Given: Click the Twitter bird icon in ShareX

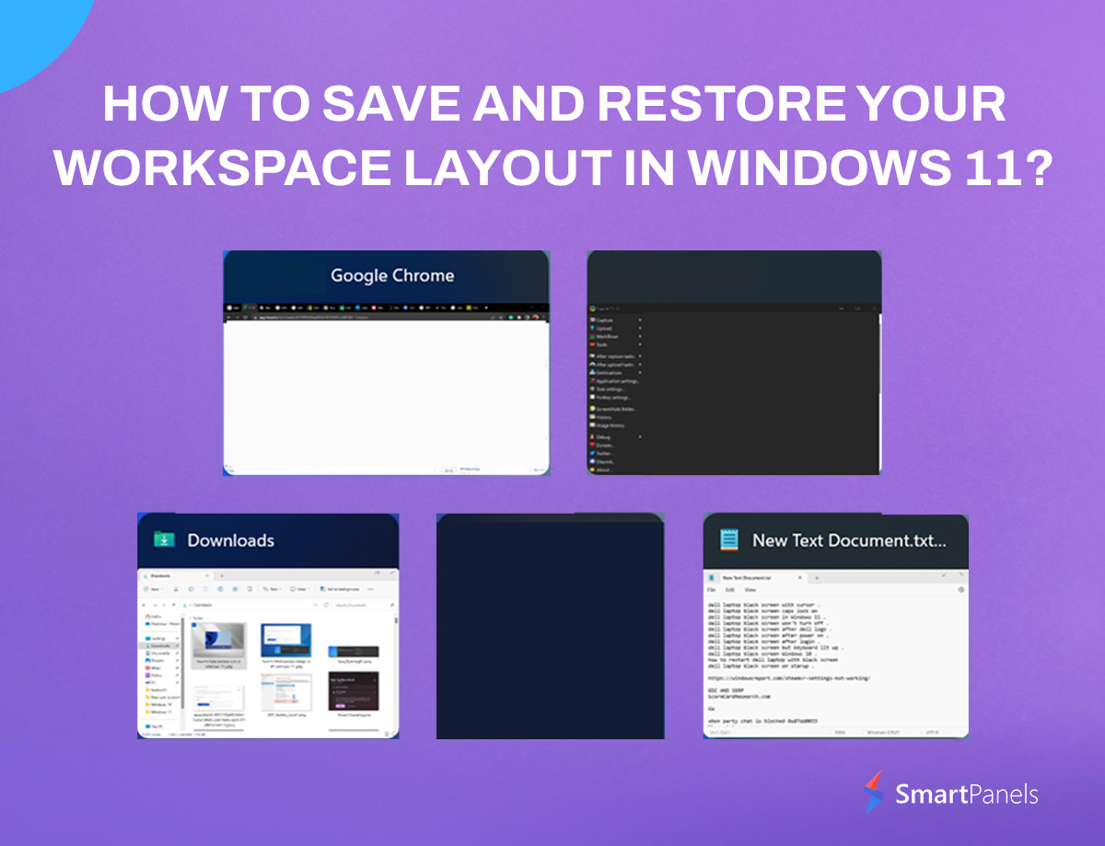Looking at the screenshot, I should [x=594, y=453].
